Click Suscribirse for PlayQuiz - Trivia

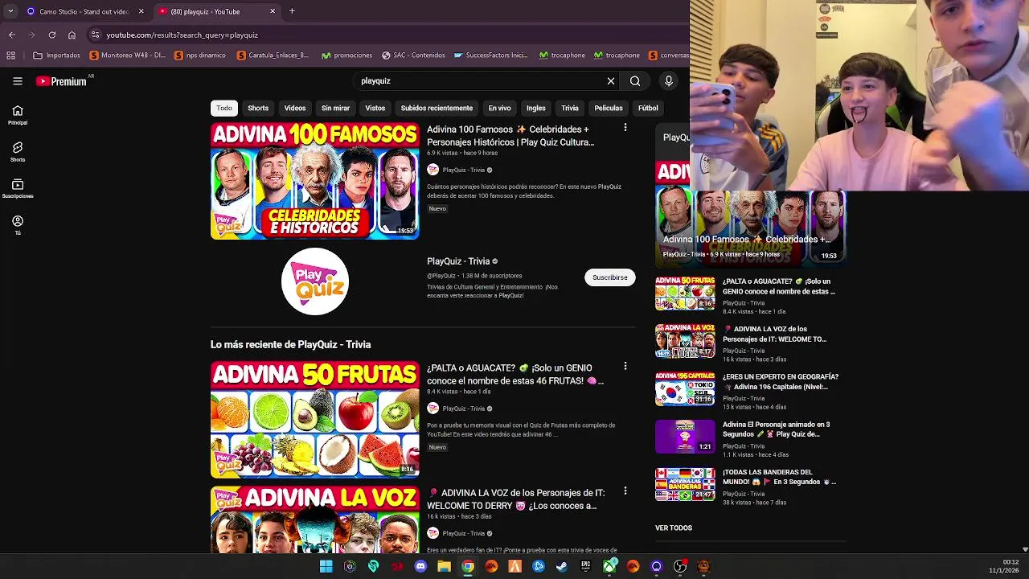click(x=610, y=277)
